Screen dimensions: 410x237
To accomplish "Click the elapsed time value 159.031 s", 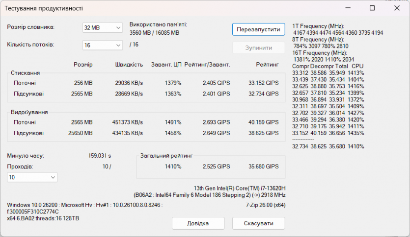I will tap(99, 156).
